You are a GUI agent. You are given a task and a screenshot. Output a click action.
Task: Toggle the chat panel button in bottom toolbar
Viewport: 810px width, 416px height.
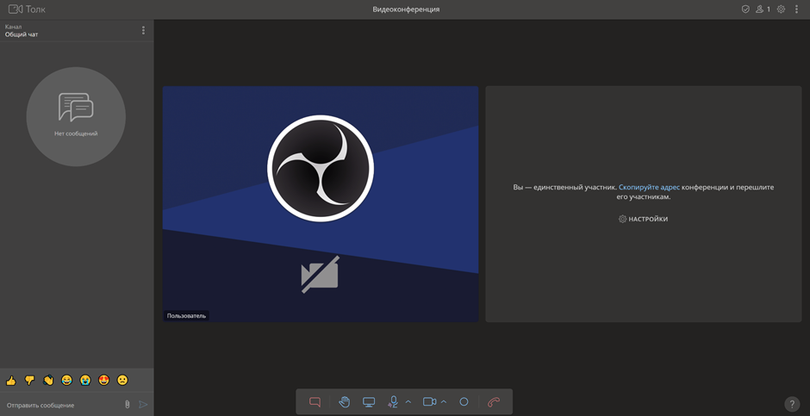(x=315, y=401)
